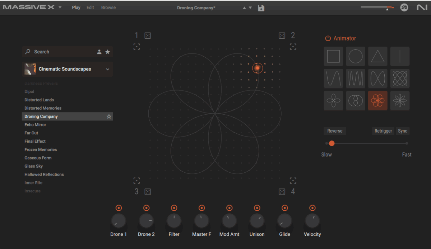Select the square animator path shape
Screen dimensions: 431x249
pyautogui.click(x=333, y=56)
